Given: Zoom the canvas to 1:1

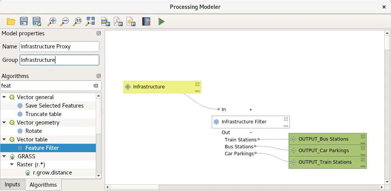Looking at the screenshot, I should point(77,22).
